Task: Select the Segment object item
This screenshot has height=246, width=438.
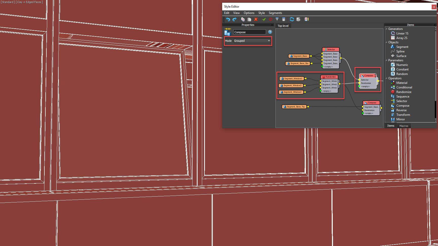Action: [x=402, y=47]
